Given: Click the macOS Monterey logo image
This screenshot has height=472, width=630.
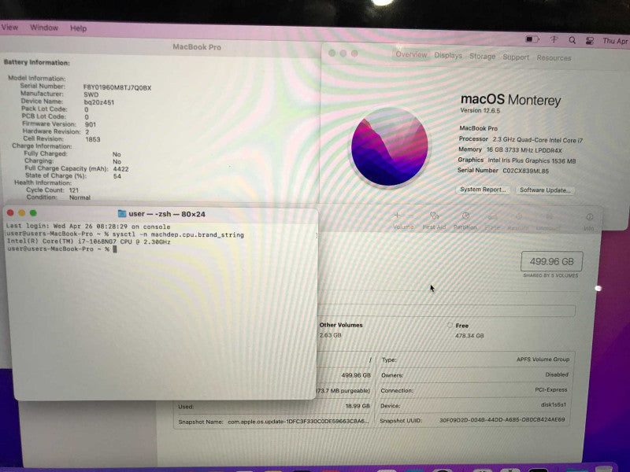Looking at the screenshot, I should 389,147.
